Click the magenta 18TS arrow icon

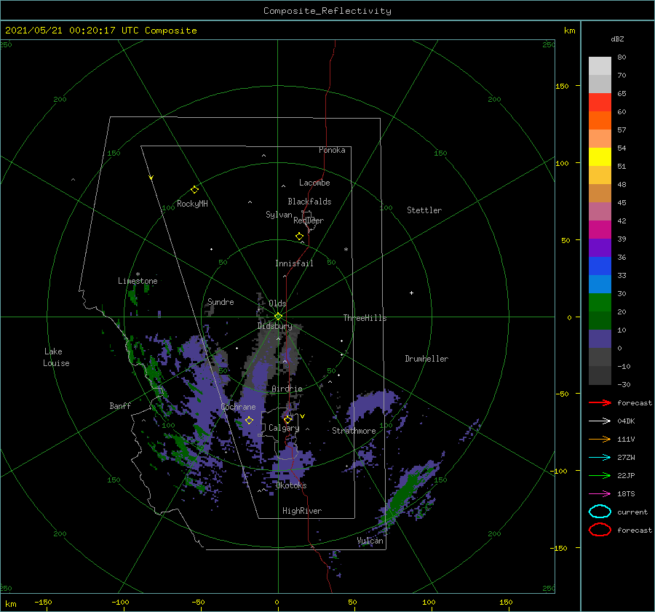(600, 494)
